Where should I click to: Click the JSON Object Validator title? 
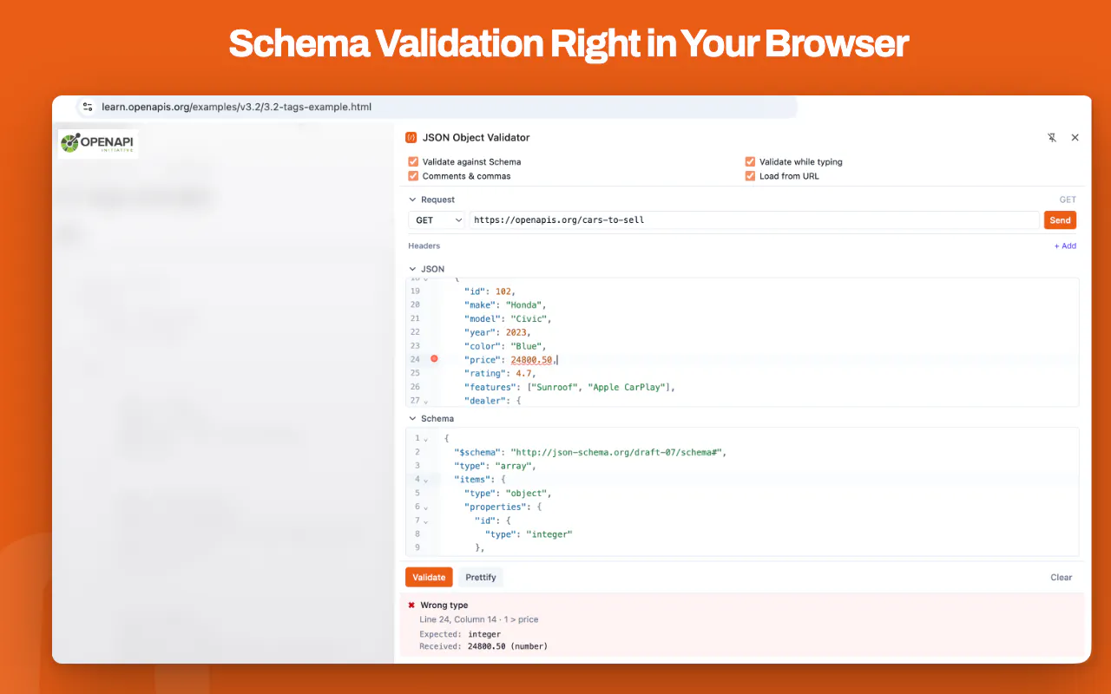point(476,137)
